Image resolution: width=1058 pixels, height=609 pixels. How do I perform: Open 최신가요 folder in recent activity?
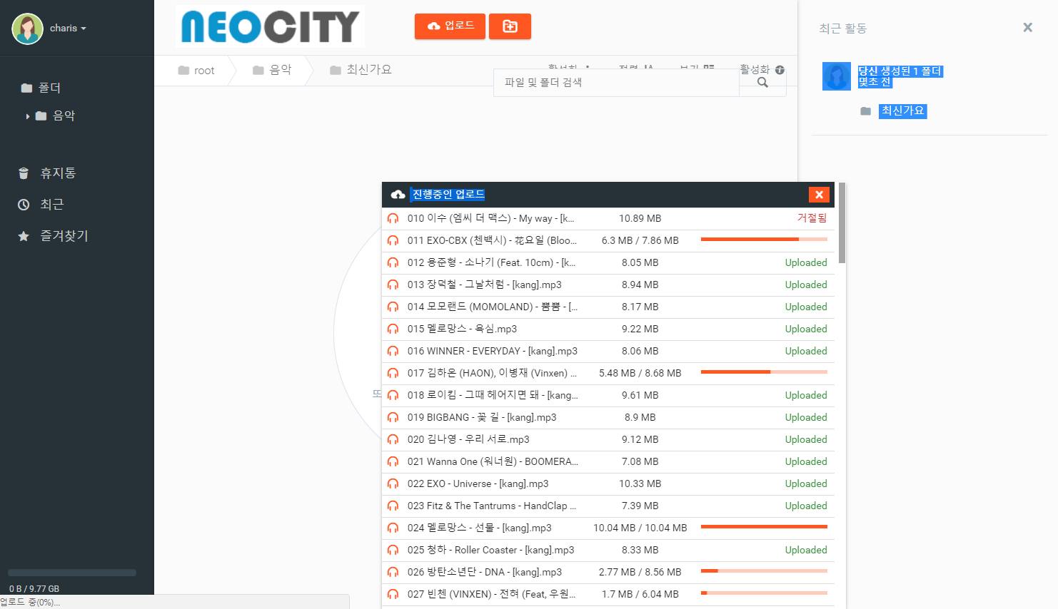902,111
